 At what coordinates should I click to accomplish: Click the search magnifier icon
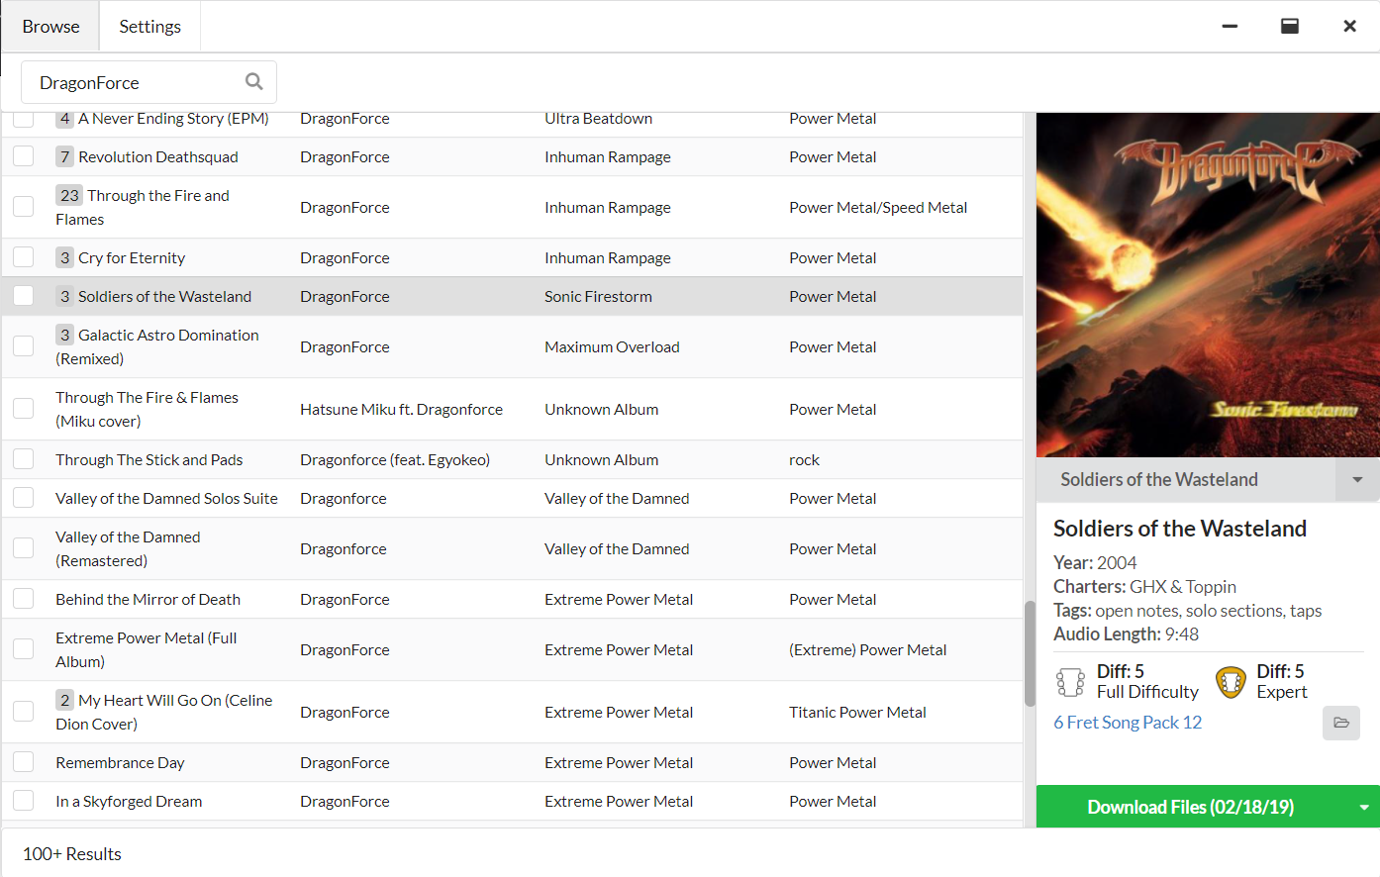pos(253,82)
